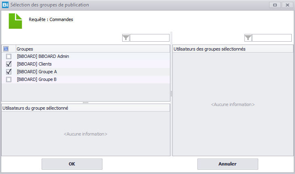Click the Utilisateurs du groupe sélectionné header
Screen dimensions: 295x174
pyautogui.click(x=86, y=108)
